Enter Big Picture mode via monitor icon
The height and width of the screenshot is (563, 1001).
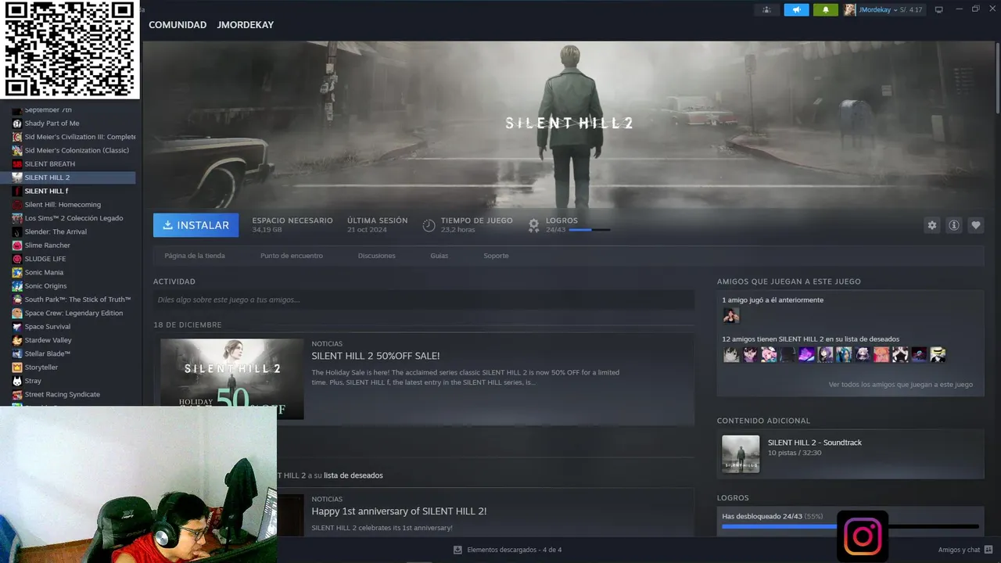[x=939, y=9]
